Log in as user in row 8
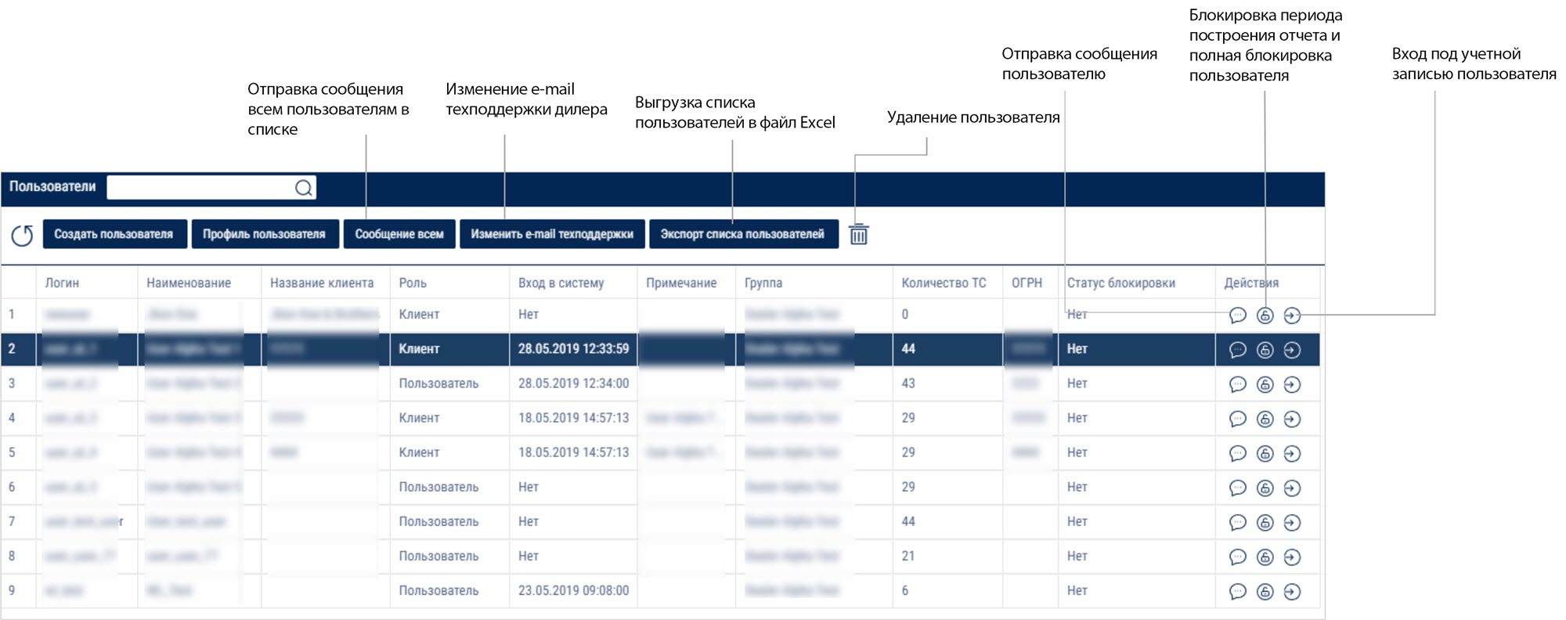 pos(1292,557)
